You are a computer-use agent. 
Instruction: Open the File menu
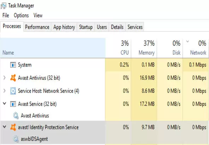tap(6, 16)
